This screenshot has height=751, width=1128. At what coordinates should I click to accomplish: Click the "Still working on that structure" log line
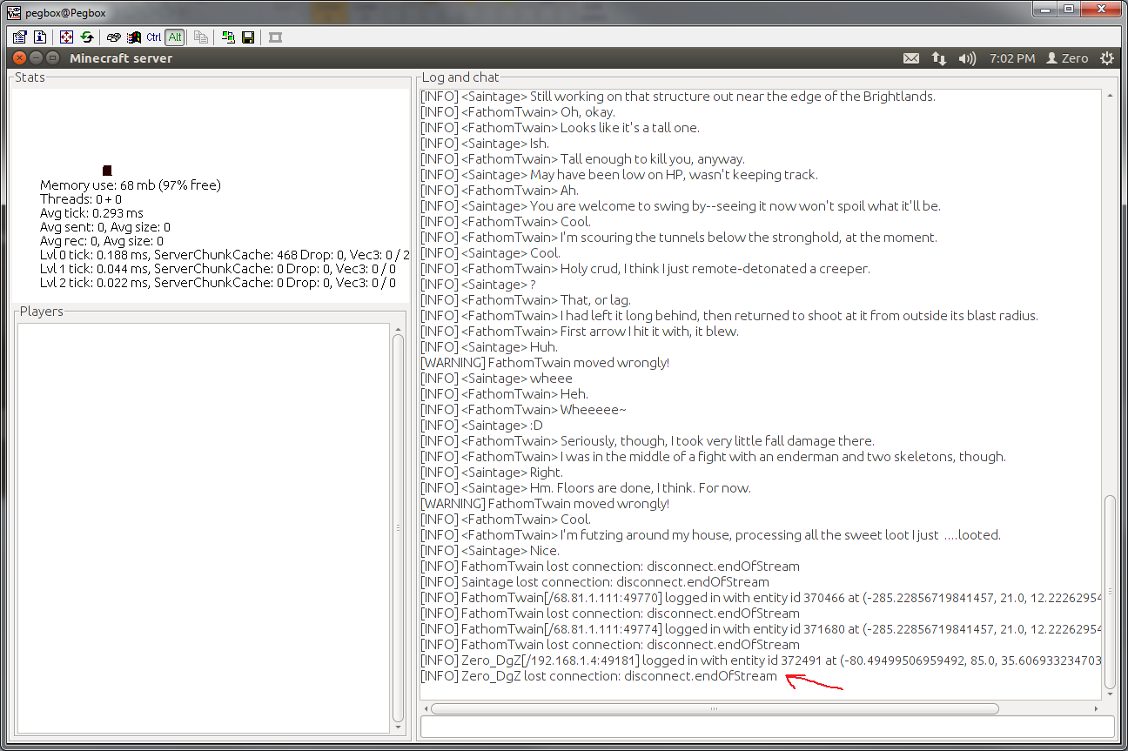pos(678,97)
